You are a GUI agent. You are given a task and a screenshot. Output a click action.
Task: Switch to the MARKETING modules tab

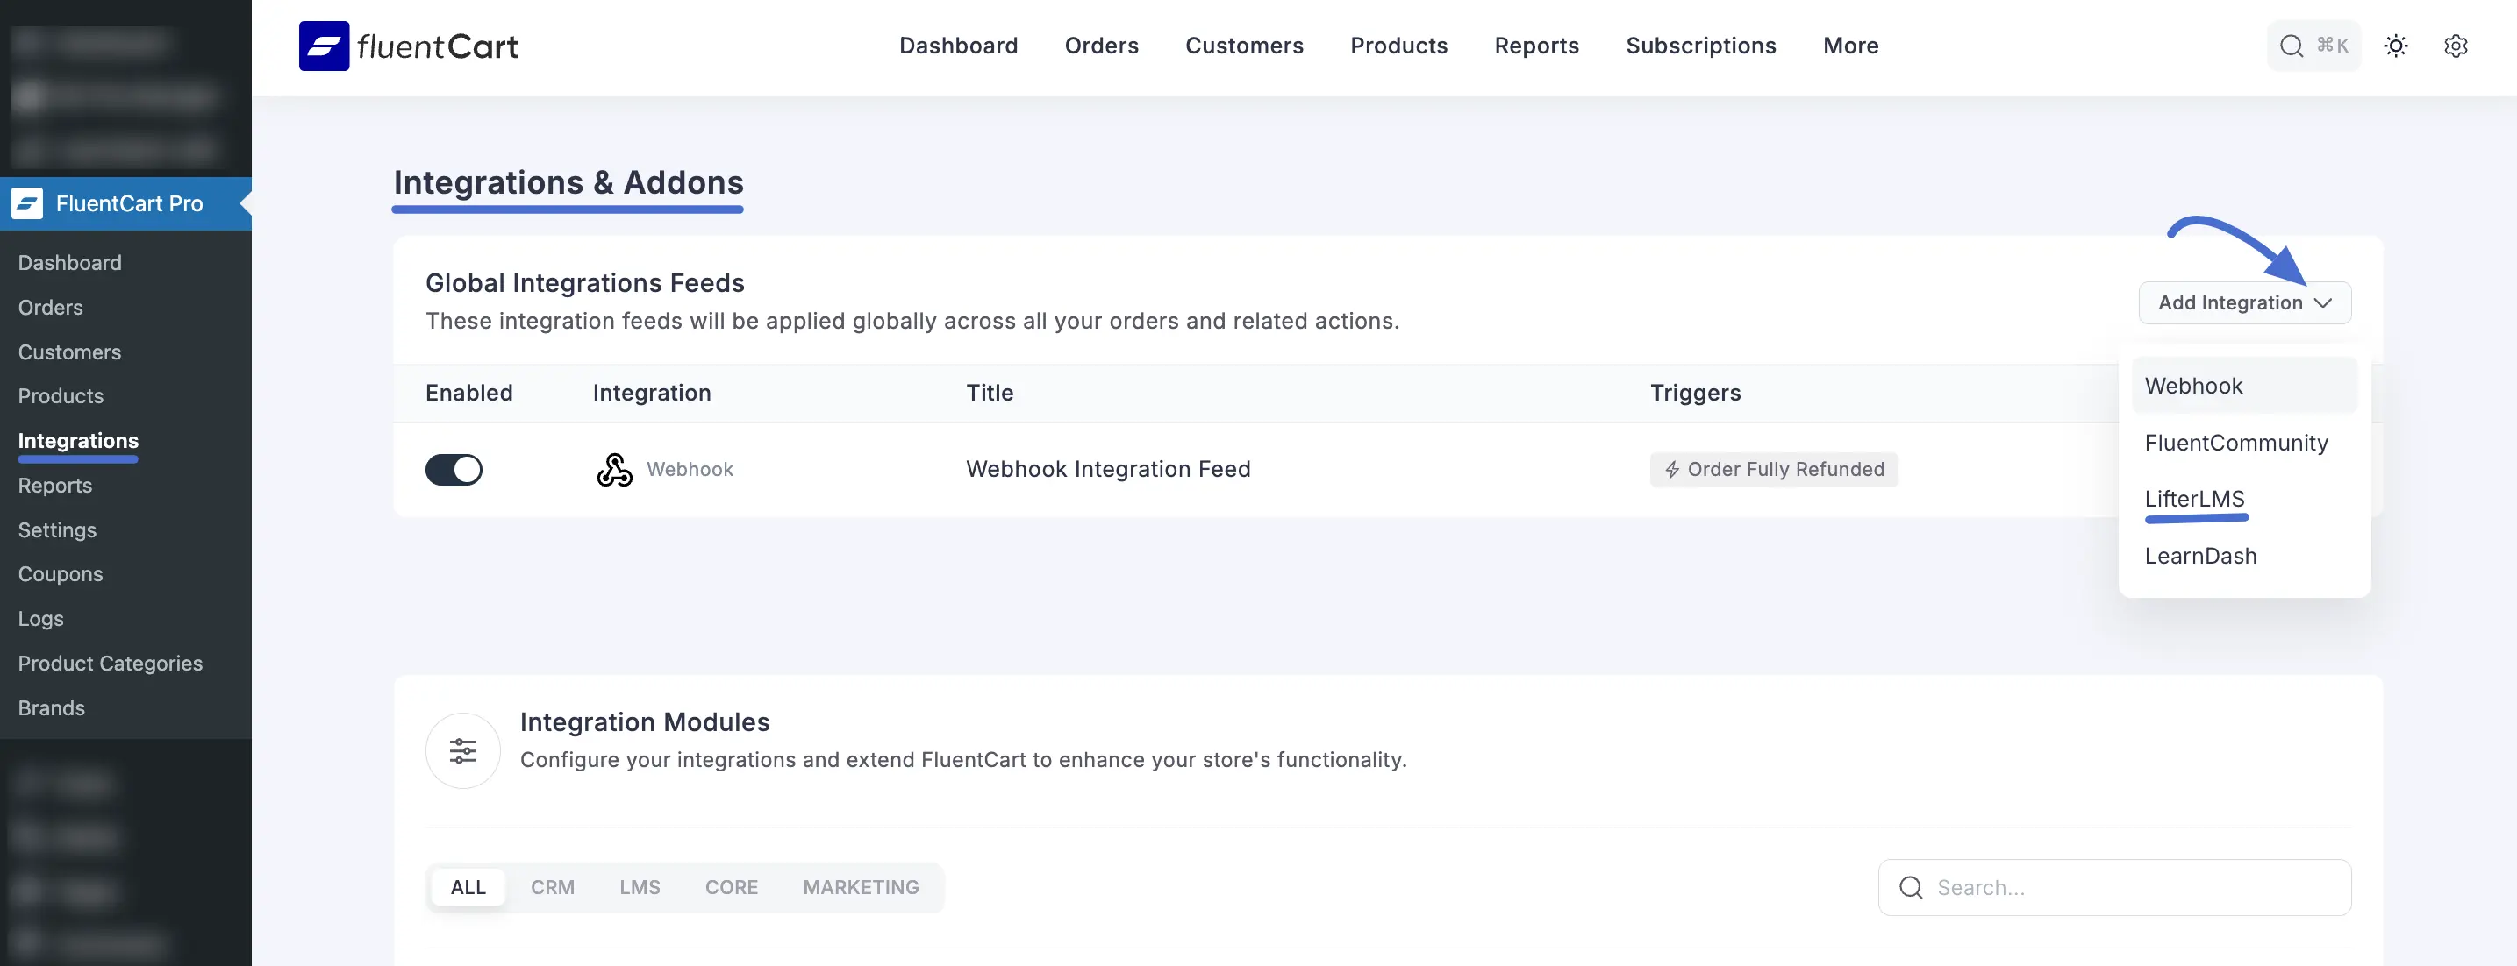click(x=860, y=887)
